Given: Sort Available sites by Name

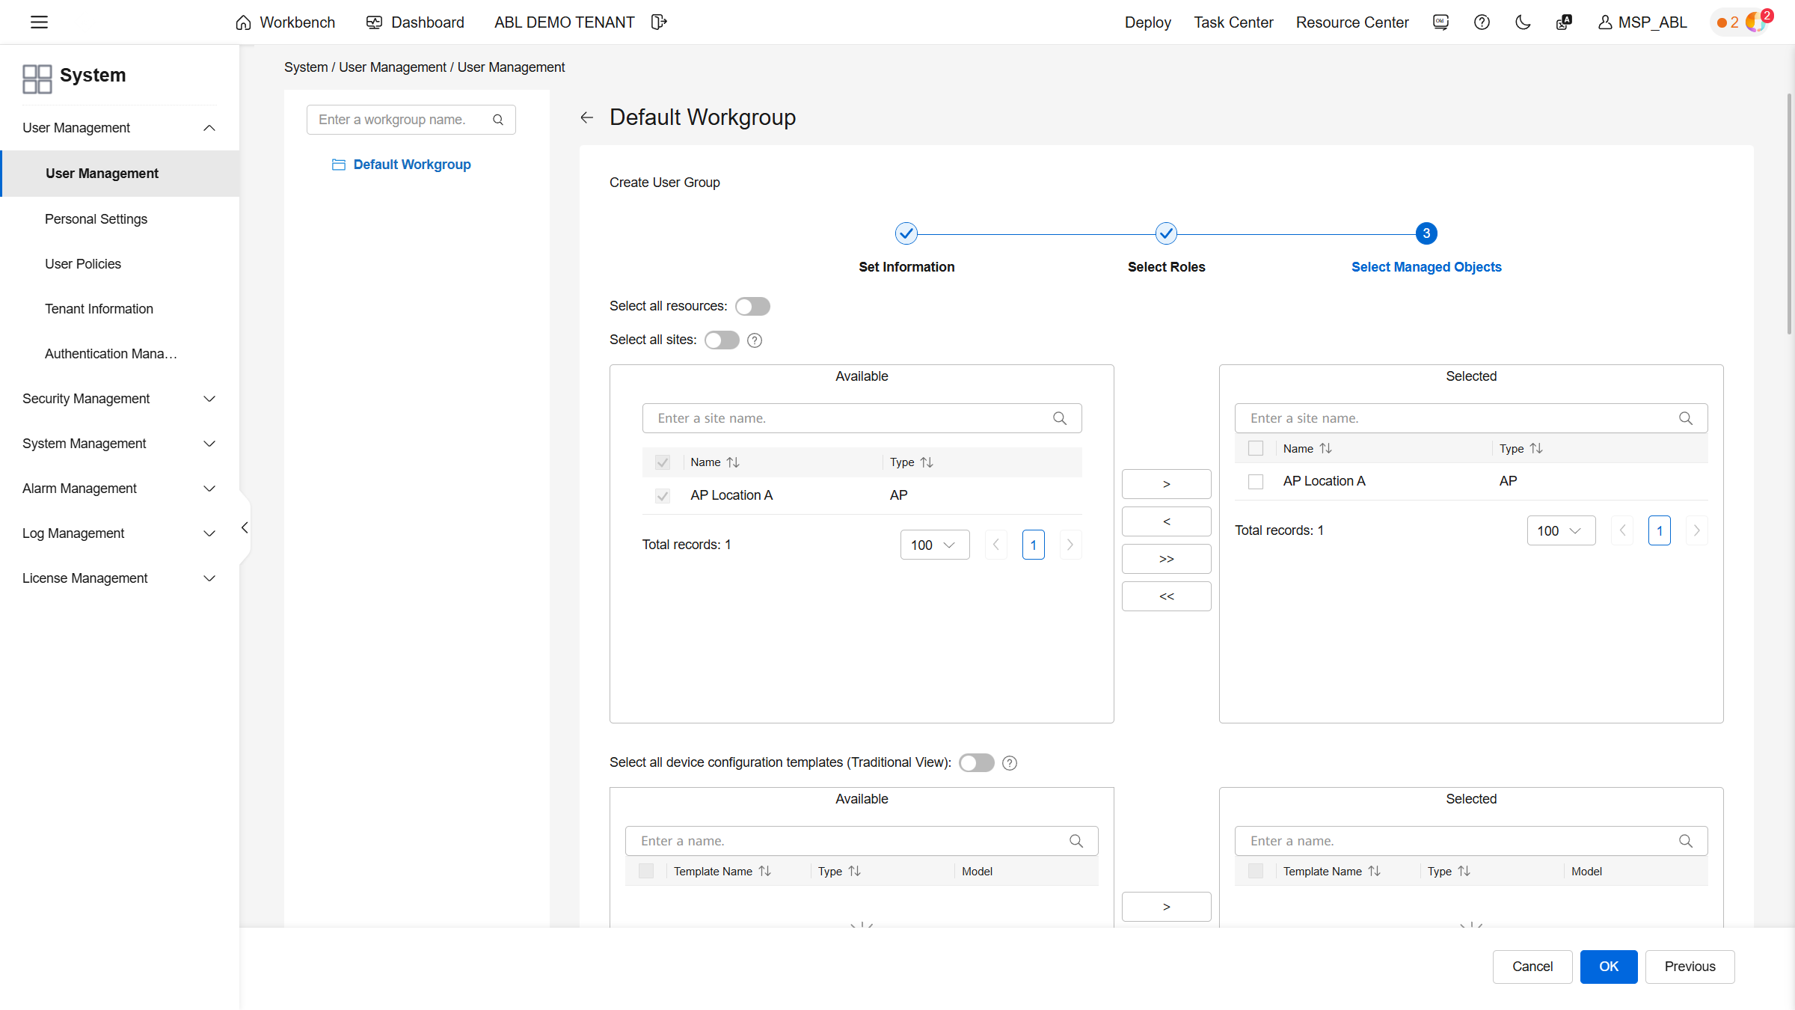Looking at the screenshot, I should pos(733,462).
